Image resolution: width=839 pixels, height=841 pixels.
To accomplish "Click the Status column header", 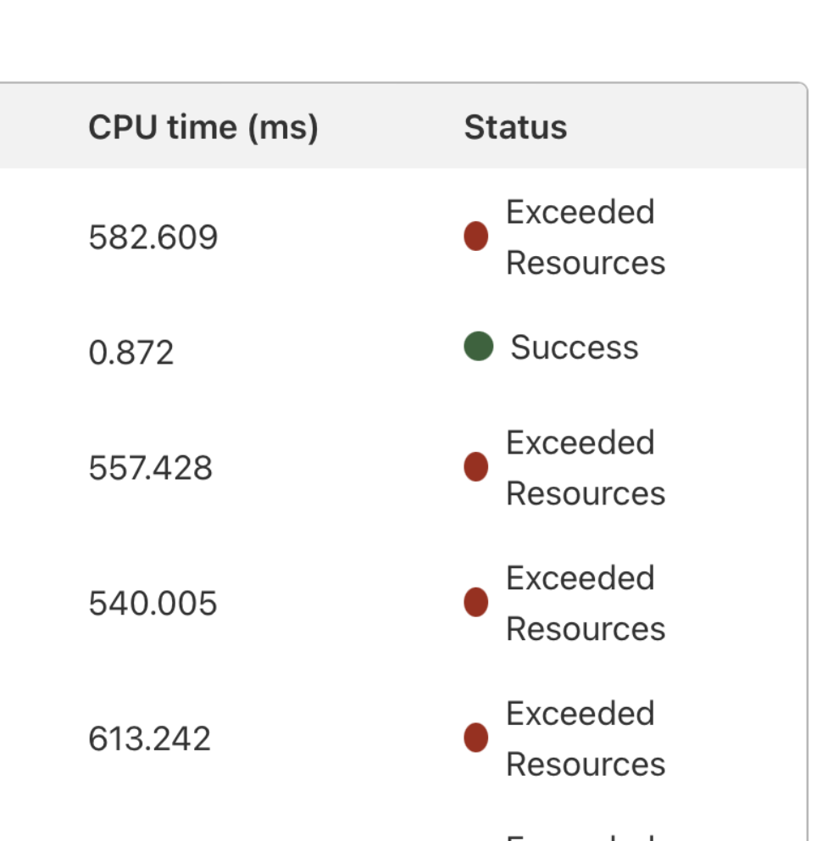I will tap(517, 127).
